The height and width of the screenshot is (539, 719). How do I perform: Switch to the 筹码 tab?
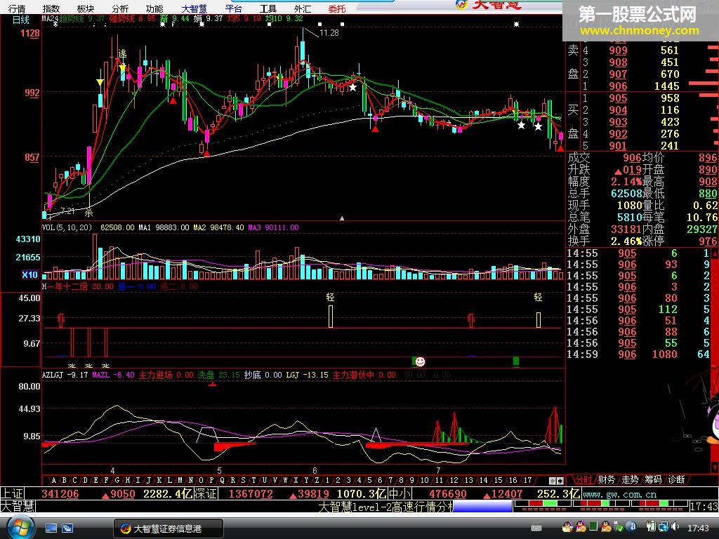coord(654,479)
